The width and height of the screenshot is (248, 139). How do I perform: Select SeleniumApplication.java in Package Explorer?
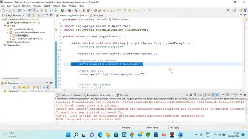pos(30,39)
